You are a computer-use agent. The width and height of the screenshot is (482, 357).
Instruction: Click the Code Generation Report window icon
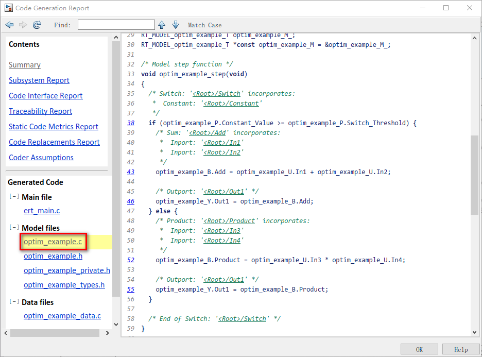tap(9, 8)
